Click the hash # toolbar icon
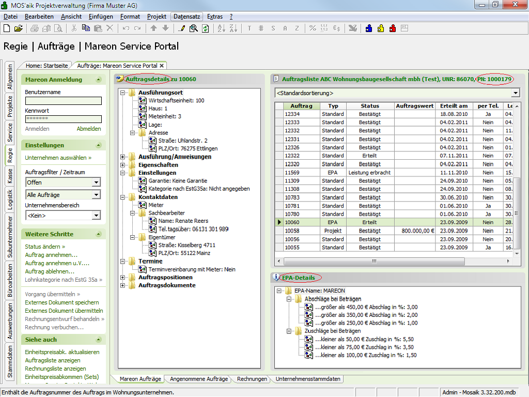Viewport: 529px width, 397px height. pos(261,28)
